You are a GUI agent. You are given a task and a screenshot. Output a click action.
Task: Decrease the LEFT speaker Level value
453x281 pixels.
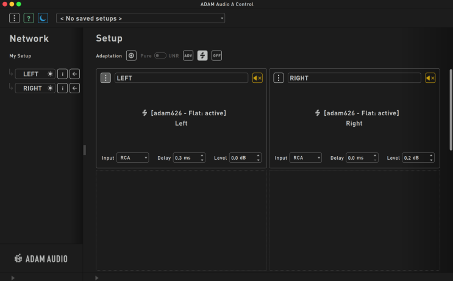coord(258,160)
